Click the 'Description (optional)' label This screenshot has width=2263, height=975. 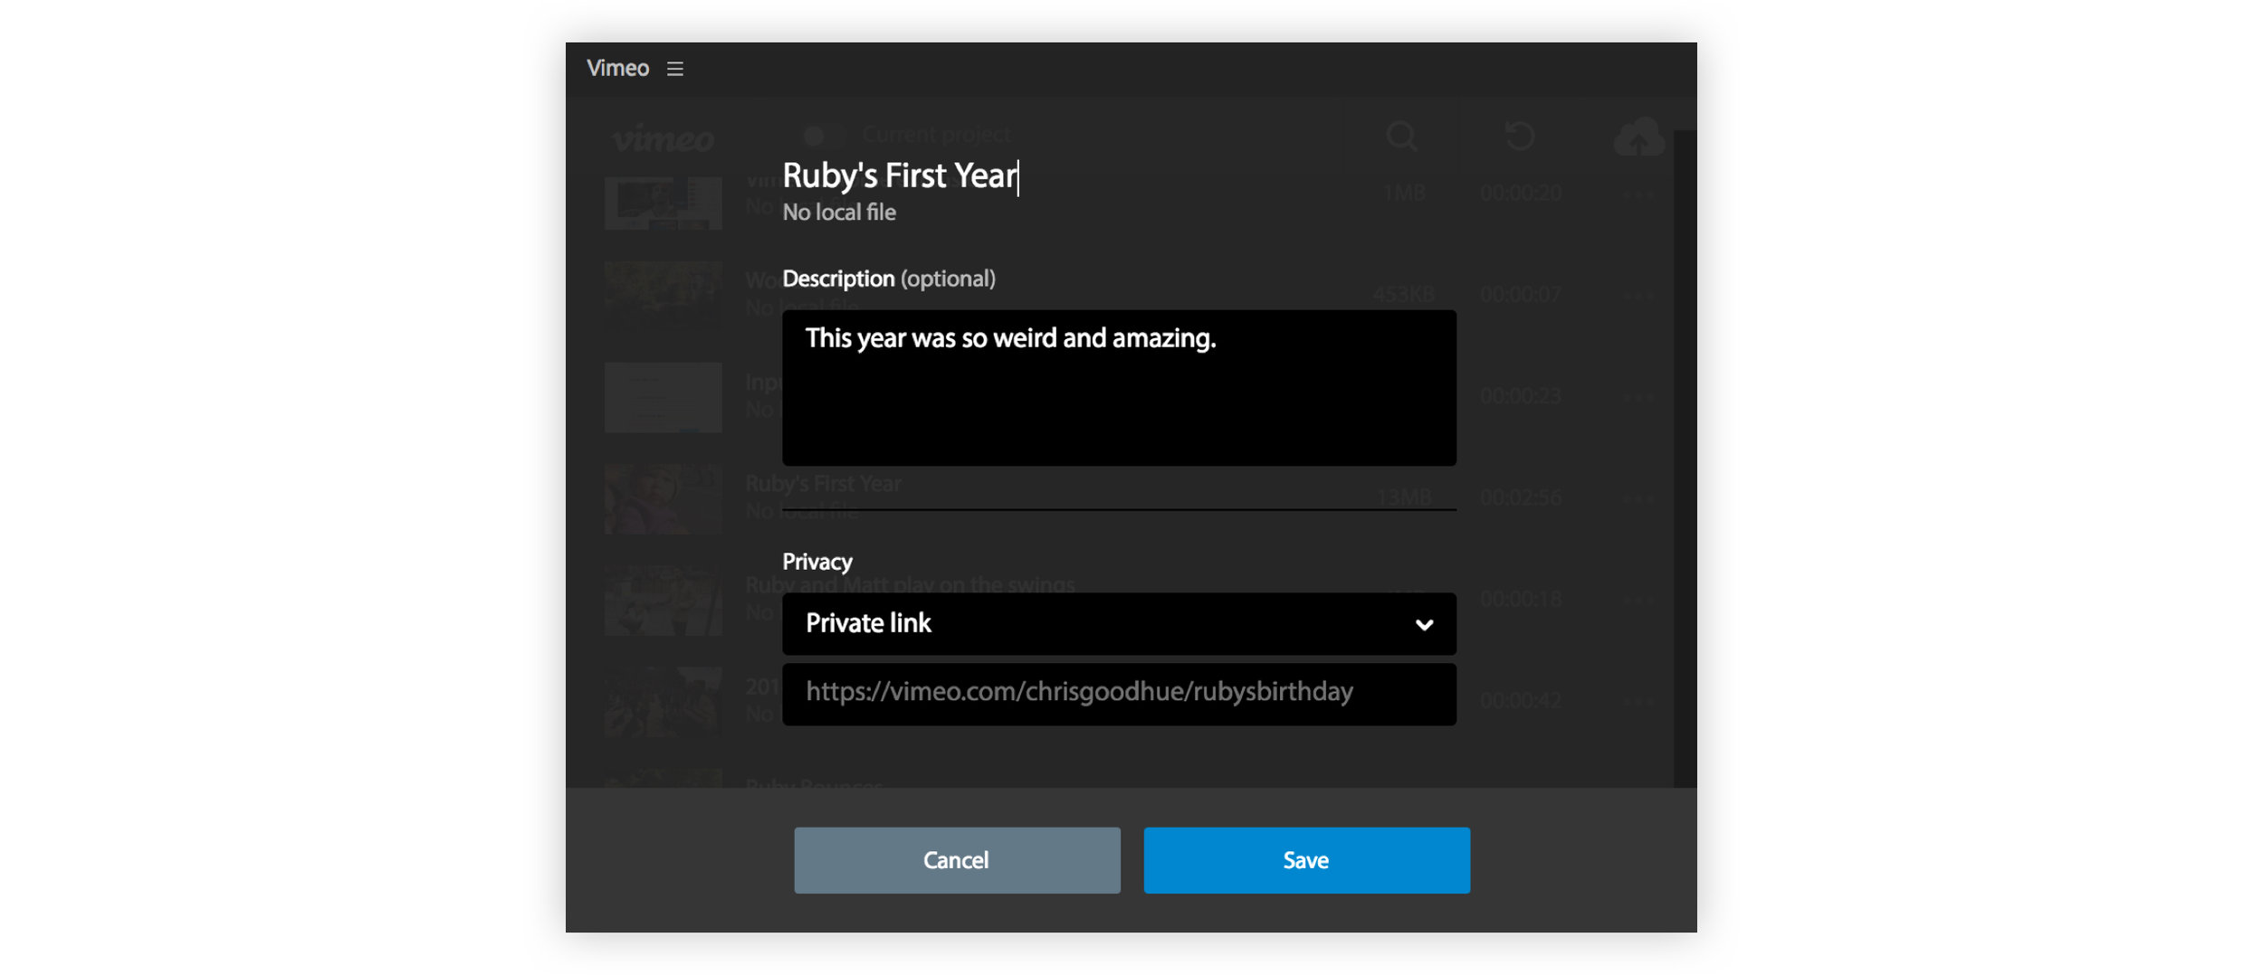tap(888, 279)
